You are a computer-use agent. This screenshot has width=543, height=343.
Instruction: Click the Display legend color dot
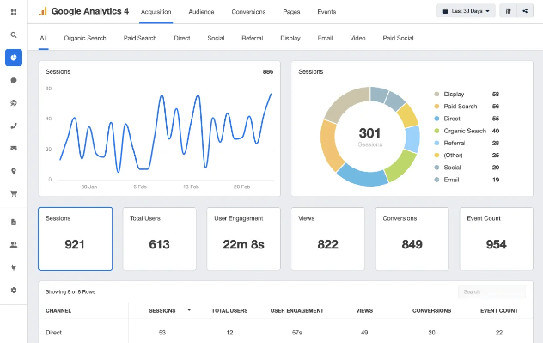point(436,95)
